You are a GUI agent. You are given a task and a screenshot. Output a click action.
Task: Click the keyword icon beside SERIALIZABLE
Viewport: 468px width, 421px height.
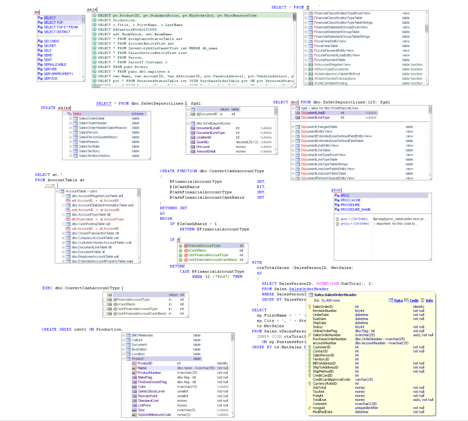[40, 64]
